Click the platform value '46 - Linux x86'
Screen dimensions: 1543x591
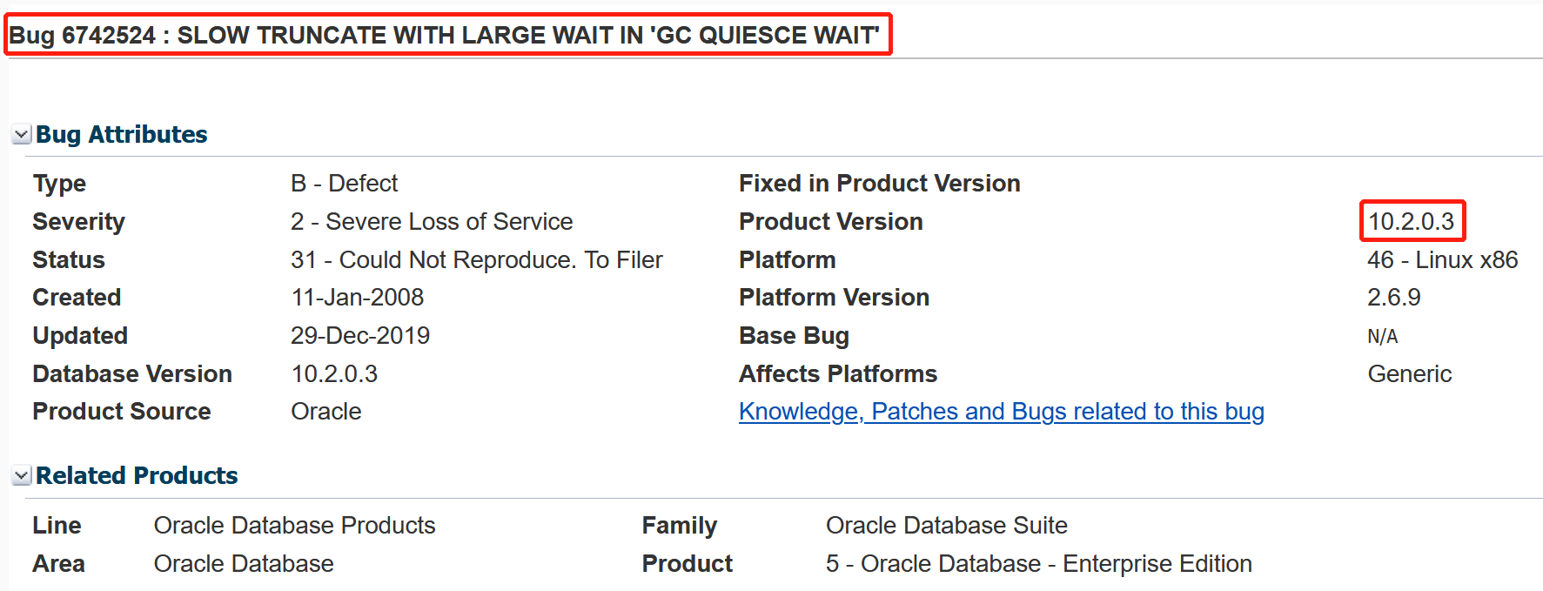1442,260
